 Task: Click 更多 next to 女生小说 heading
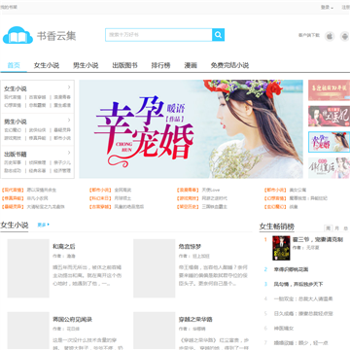[x=44, y=225]
